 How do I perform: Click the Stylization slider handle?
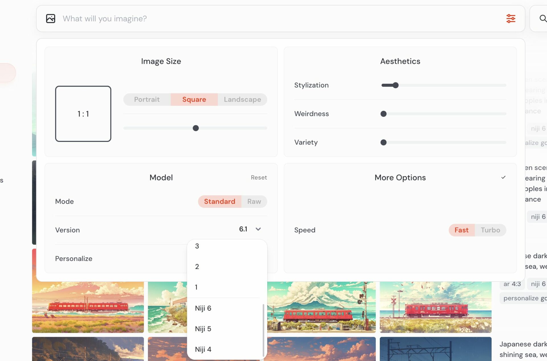click(x=395, y=85)
